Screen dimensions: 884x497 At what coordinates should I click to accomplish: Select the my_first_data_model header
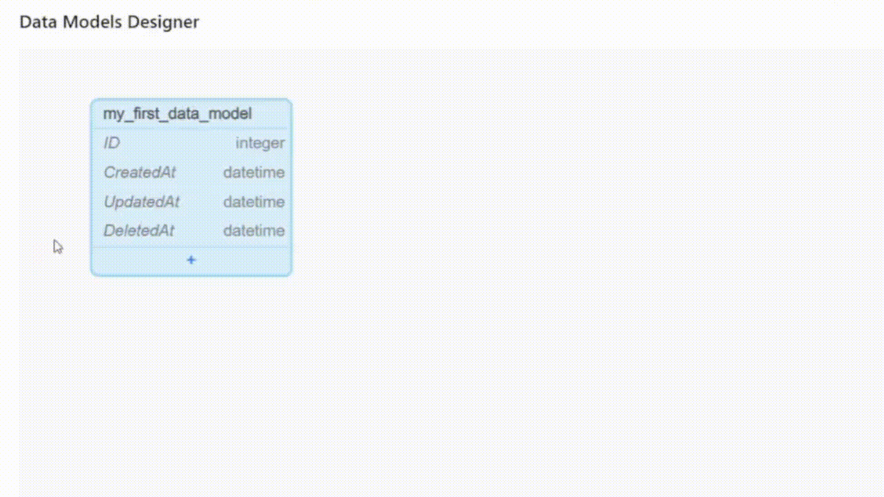(177, 114)
